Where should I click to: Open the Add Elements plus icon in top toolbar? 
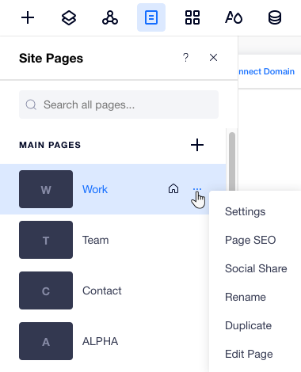tap(28, 17)
